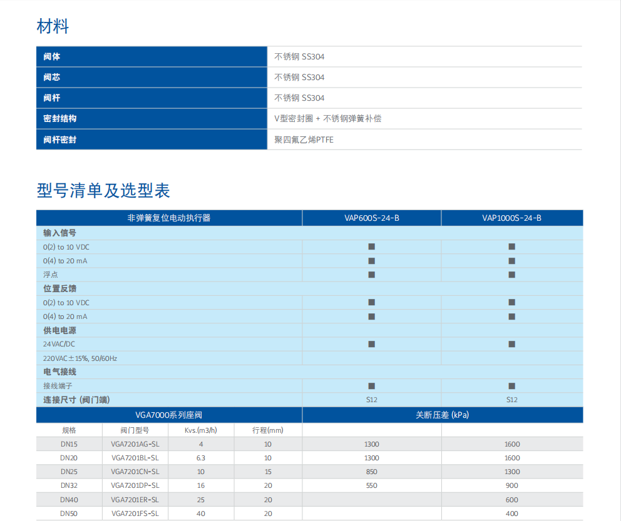Viewport: 621px width, 521px height.
Task: Click the 900 pressure value
Action: (511, 485)
